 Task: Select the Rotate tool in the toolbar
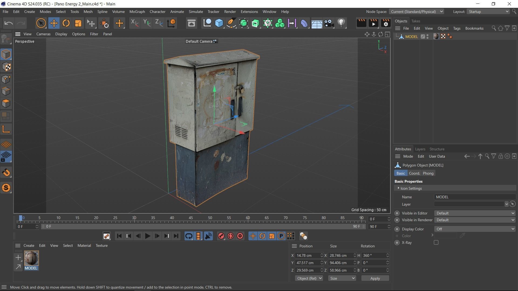[66, 23]
